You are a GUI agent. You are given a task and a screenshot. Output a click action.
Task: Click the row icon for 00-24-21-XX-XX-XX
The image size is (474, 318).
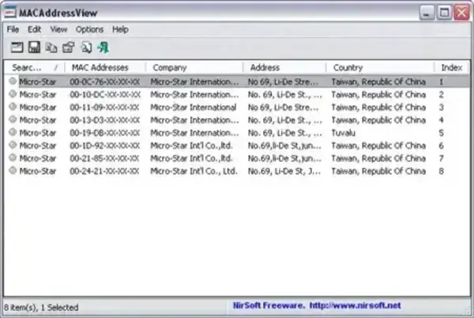click(x=13, y=171)
